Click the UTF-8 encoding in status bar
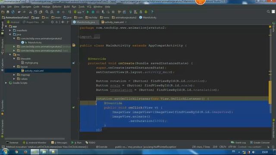The height and width of the screenshot is (155, 276). [232, 147]
